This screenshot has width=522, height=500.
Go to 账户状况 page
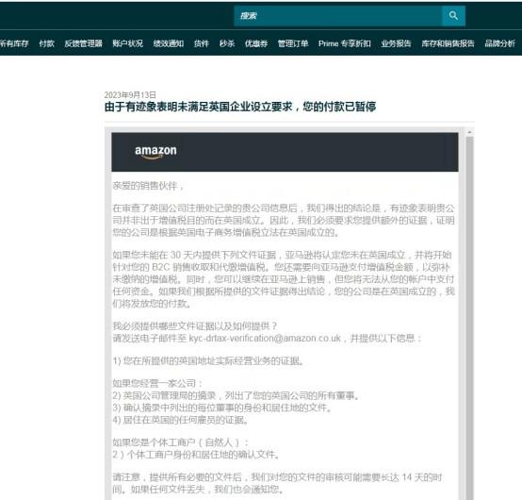click(x=127, y=43)
